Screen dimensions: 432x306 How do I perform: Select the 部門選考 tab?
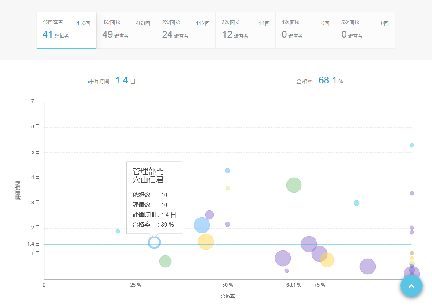(66, 30)
